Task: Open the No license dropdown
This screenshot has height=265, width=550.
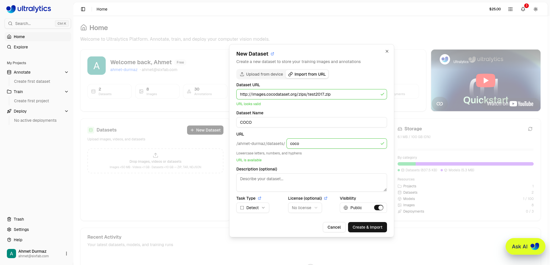Action: 305,208
